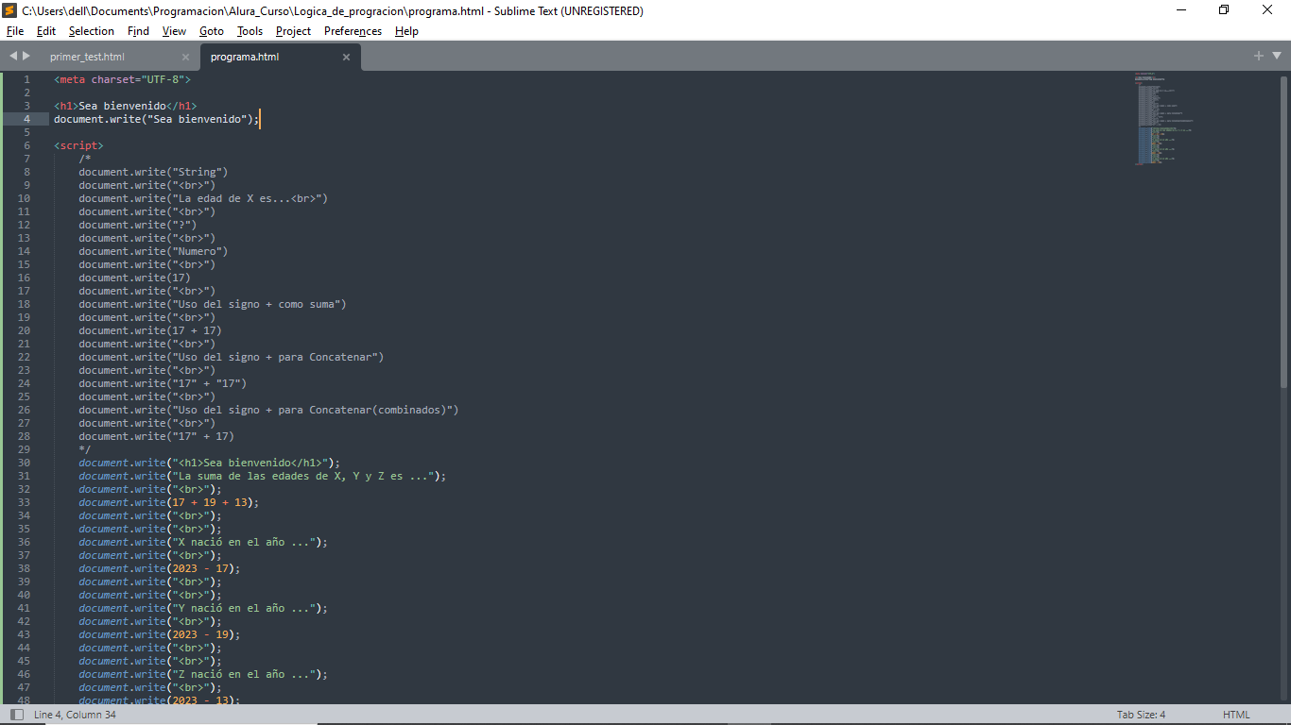Change Tab Size: 4 setting in status bar
The width and height of the screenshot is (1291, 725).
pyautogui.click(x=1141, y=715)
